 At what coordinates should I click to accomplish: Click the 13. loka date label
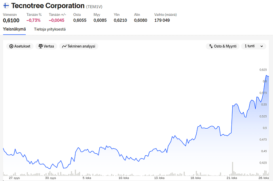(x=159, y=178)
